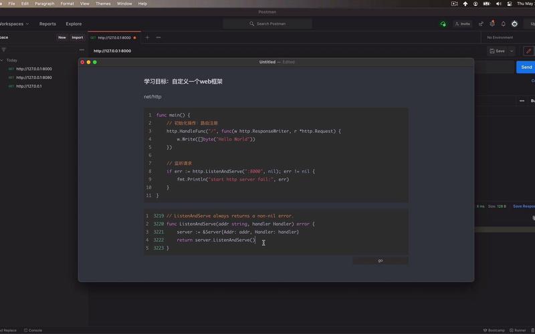Open the tab options ellipsis next to plus
The image size is (535, 334).
[158, 37]
